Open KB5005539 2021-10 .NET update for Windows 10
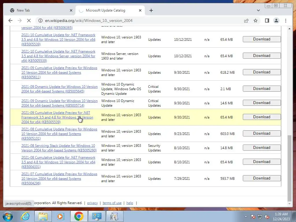The height and width of the screenshot is (222, 296). (58, 39)
